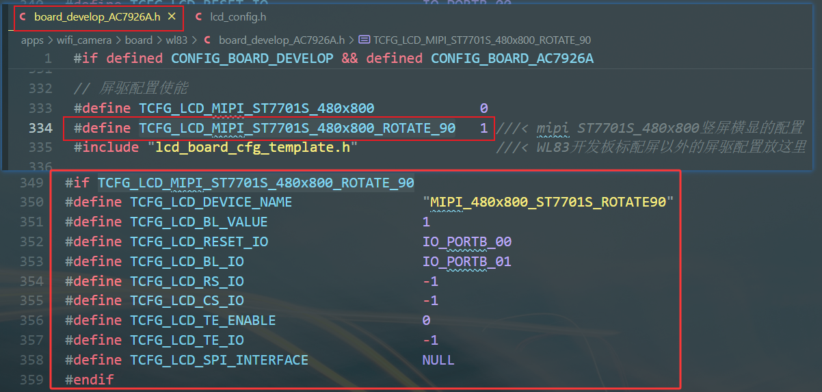Viewport: 822px width, 392px height.
Task: Click TCFG_LCD_MIPI_ST7701S_480x800 on line 333
Action: coord(257,108)
